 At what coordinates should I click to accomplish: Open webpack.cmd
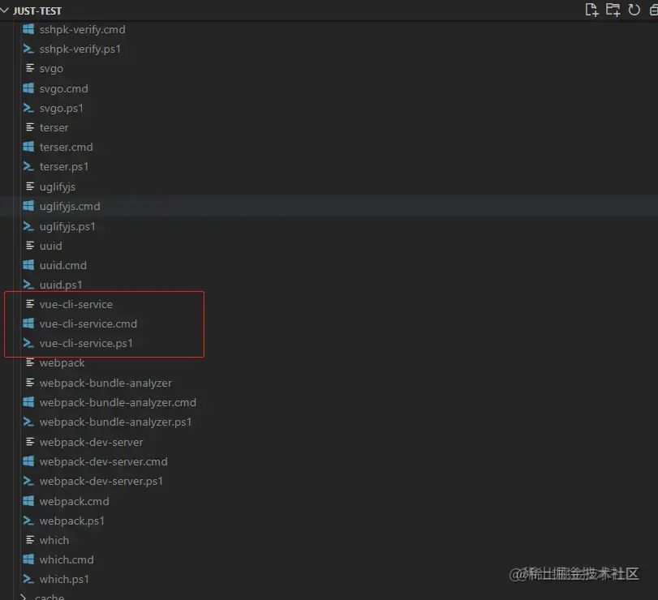75,501
